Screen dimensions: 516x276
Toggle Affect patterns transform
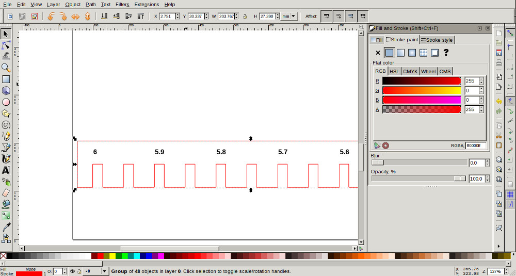(363, 16)
